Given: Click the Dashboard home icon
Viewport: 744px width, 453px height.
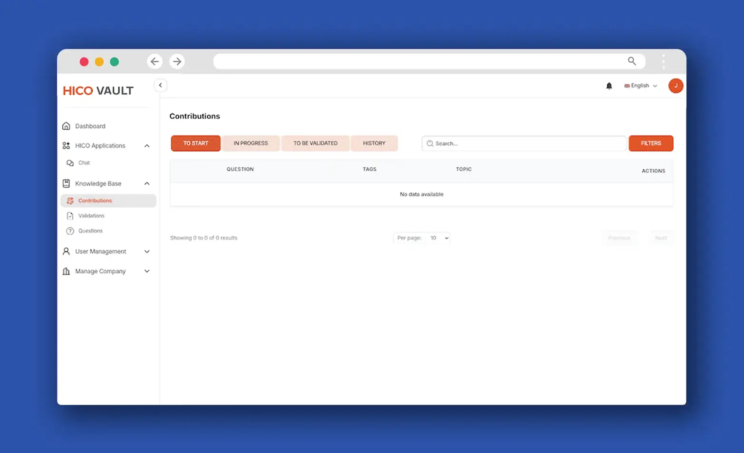Looking at the screenshot, I should (x=67, y=126).
